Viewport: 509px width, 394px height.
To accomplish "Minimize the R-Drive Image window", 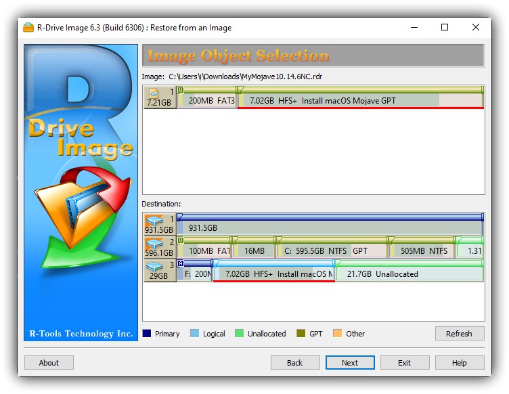I will pos(414,28).
